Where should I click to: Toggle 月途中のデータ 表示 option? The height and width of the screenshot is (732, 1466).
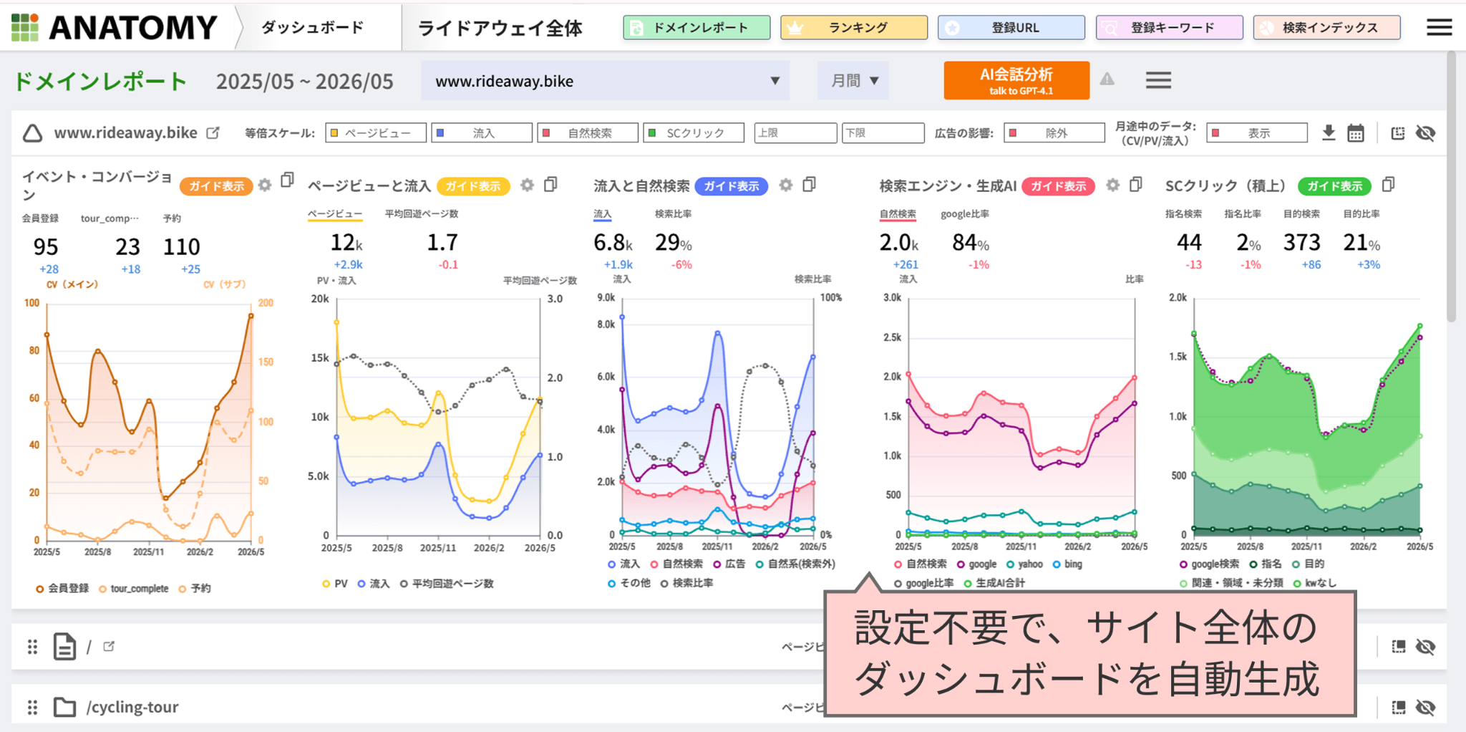pyautogui.click(x=1257, y=133)
